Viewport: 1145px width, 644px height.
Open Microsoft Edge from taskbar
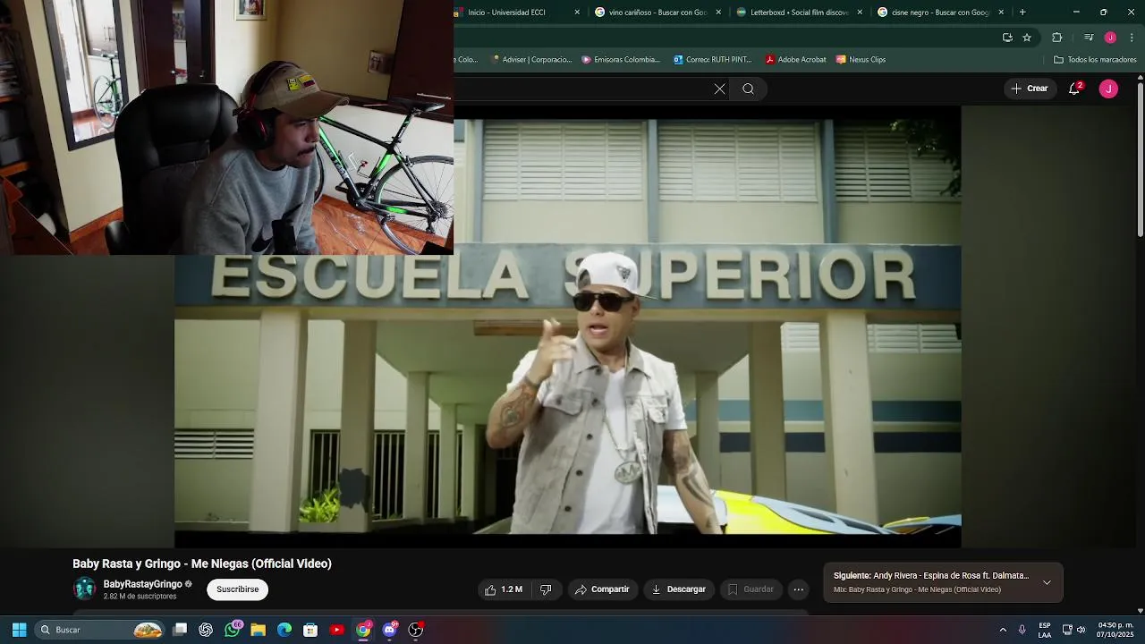pyautogui.click(x=284, y=630)
